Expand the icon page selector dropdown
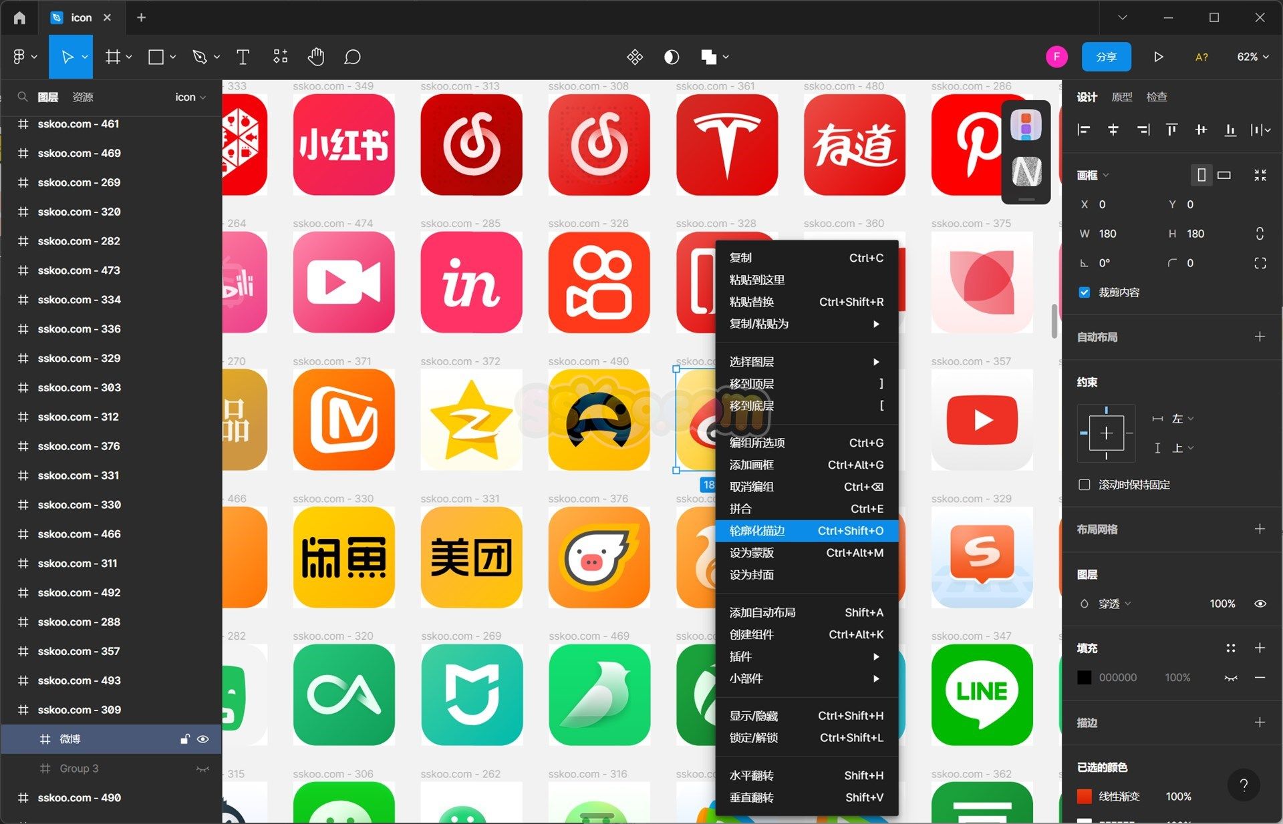The height and width of the screenshot is (824, 1283). (x=190, y=97)
